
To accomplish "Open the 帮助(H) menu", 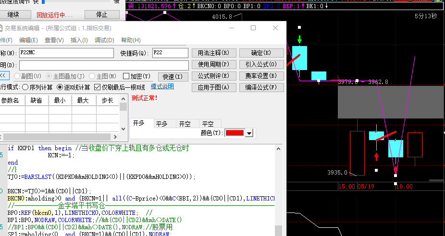I will pyautogui.click(x=131, y=40).
